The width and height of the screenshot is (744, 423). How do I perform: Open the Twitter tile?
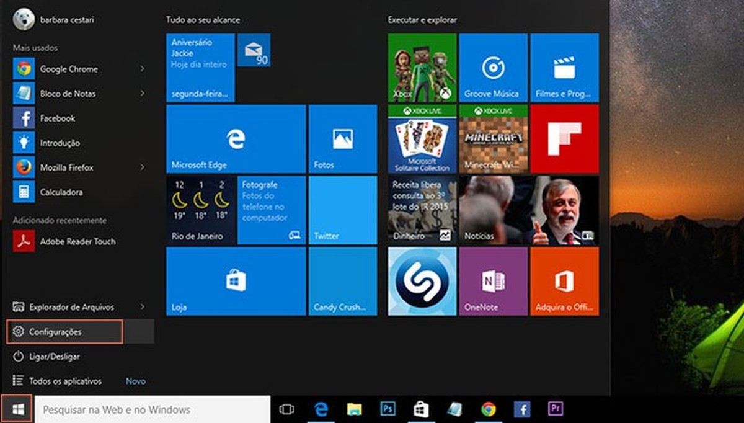[342, 210]
